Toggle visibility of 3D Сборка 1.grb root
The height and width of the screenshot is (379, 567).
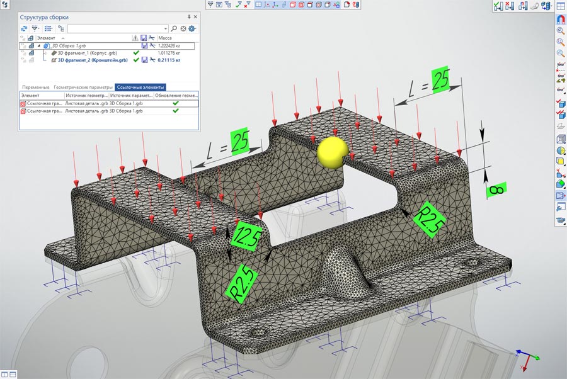pyautogui.click(x=23, y=46)
